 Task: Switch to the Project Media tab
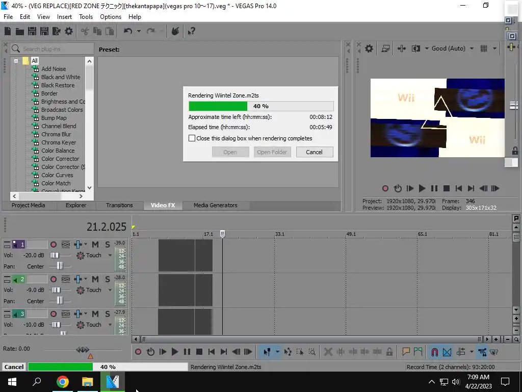[x=29, y=205]
